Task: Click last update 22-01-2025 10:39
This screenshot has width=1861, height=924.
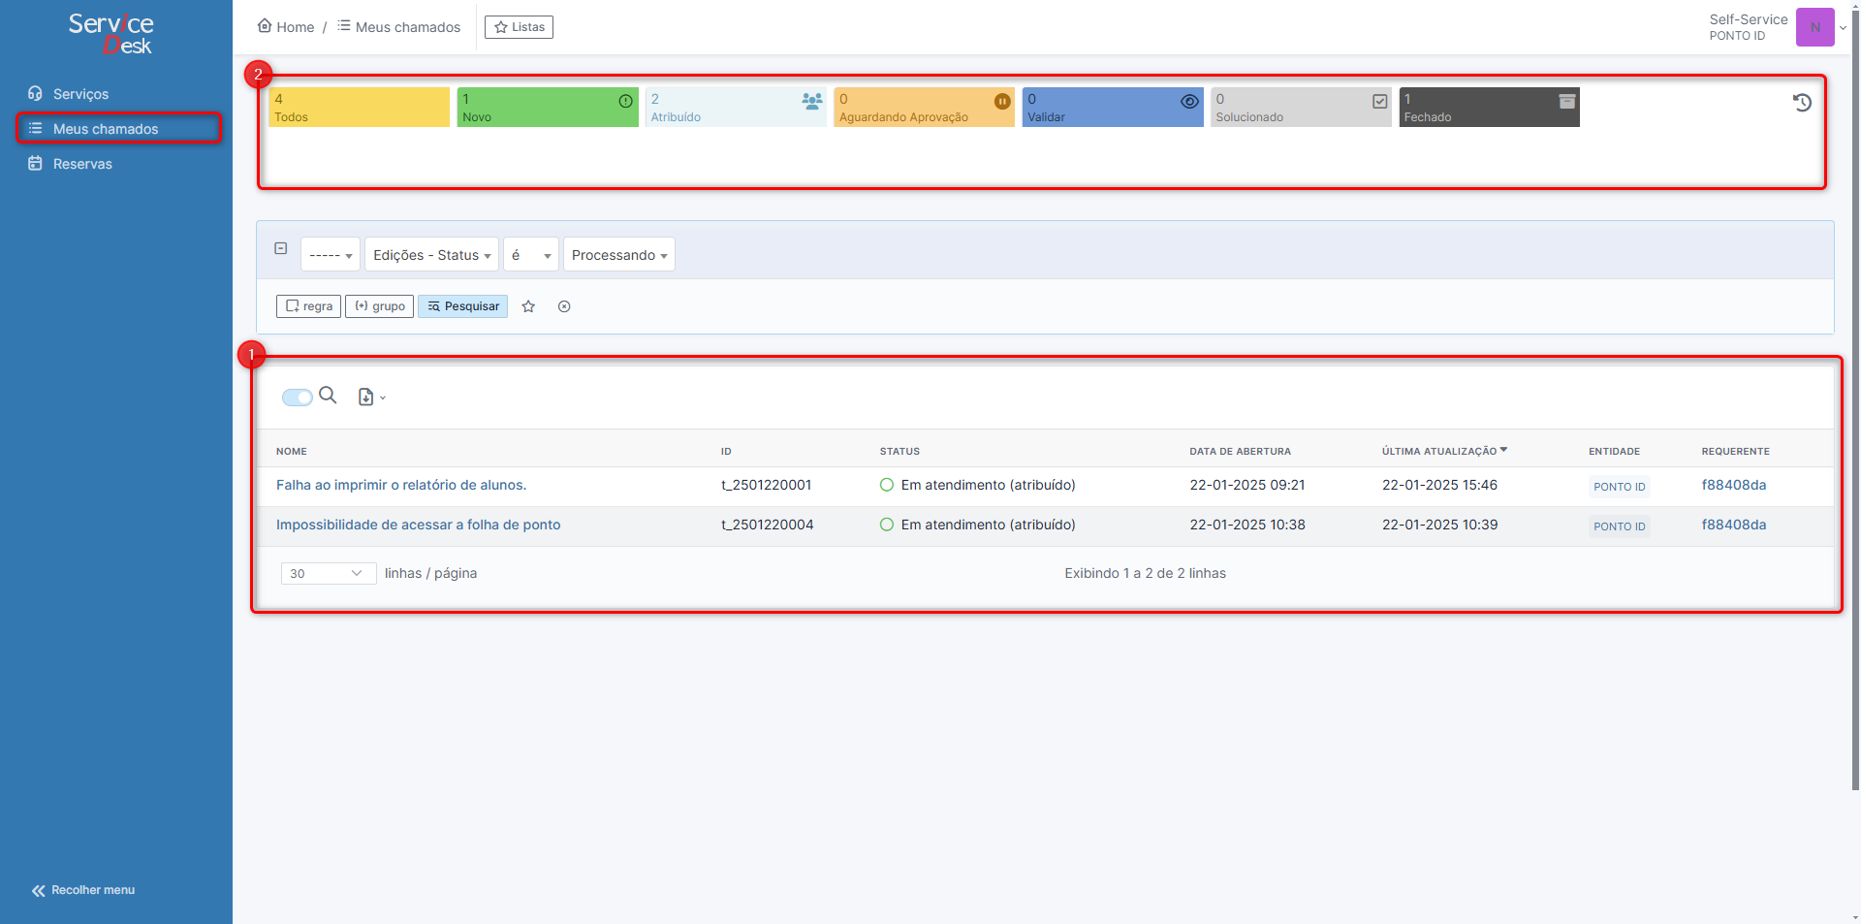Action: [1439, 525]
